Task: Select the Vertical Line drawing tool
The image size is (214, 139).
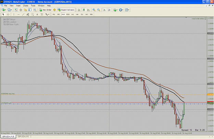Action: pos(14,14)
